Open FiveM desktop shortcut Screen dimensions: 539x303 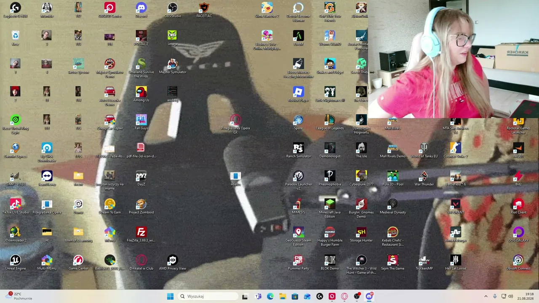[x=298, y=38]
